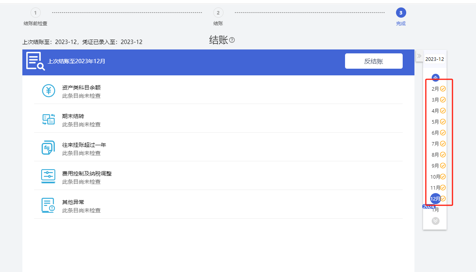Select 12月 in the month timeline
Image resolution: width=476 pixels, height=272 pixels.
click(x=436, y=199)
